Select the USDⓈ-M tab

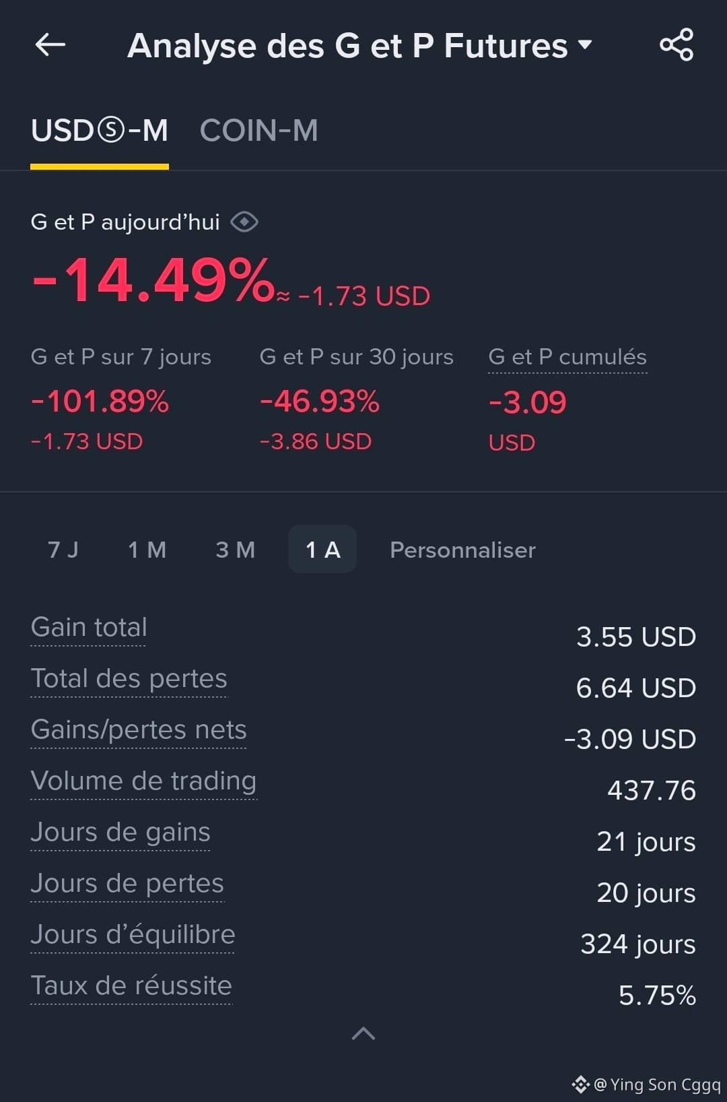tap(100, 131)
